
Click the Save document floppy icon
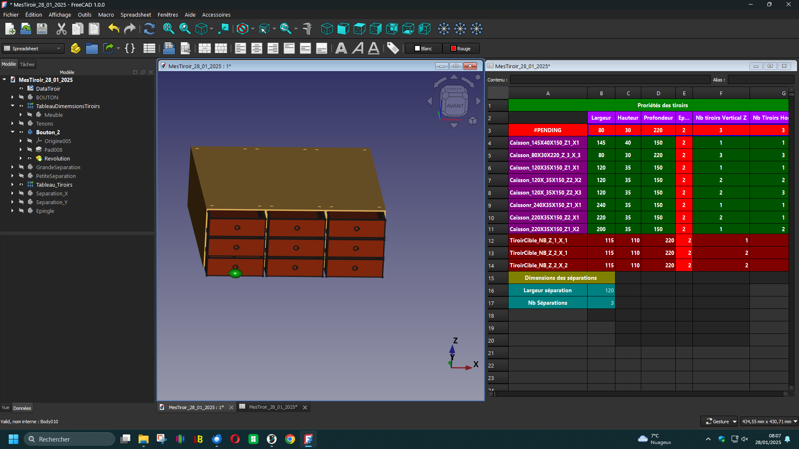pyautogui.click(x=42, y=29)
